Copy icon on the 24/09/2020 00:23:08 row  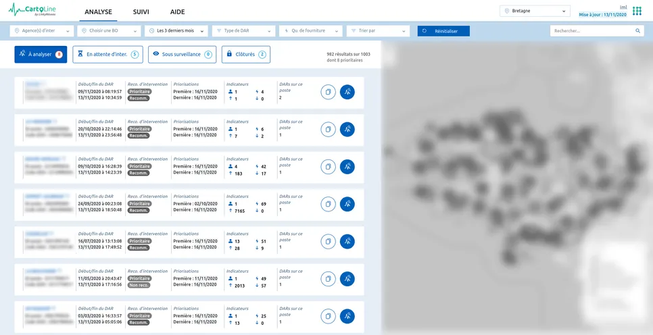point(328,204)
